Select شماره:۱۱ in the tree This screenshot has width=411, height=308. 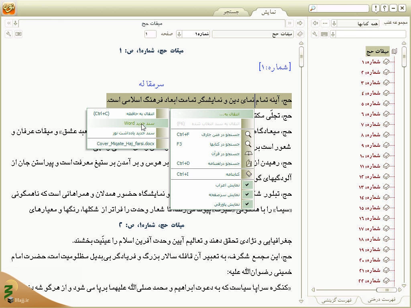370,166
